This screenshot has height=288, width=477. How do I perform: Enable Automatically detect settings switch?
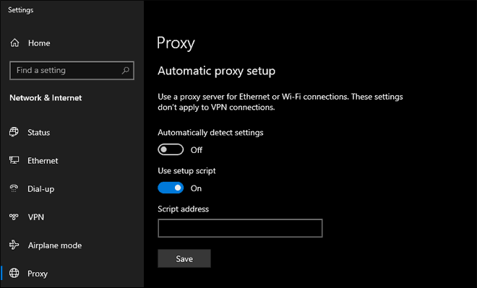click(171, 149)
